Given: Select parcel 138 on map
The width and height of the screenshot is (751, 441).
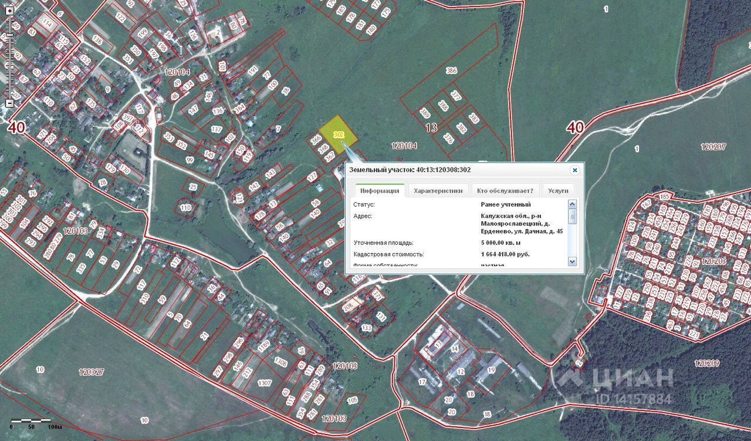Looking at the screenshot, I should pyautogui.click(x=98, y=41).
